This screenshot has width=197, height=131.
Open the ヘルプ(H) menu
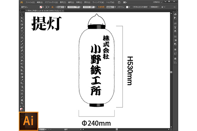tap(110, 2)
